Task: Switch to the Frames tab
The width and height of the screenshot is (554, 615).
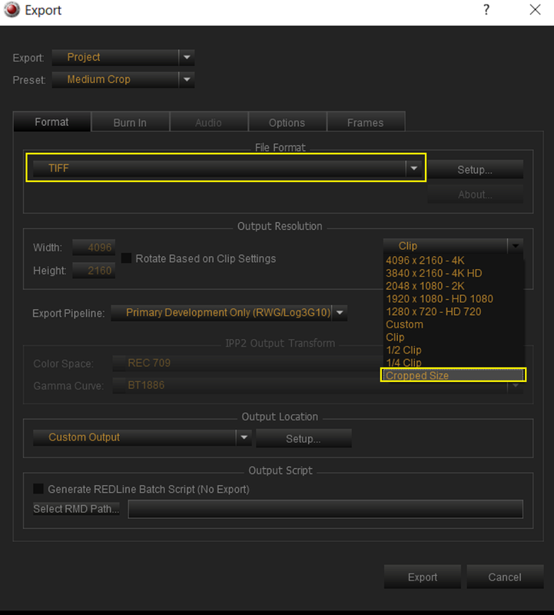Action: tap(366, 122)
